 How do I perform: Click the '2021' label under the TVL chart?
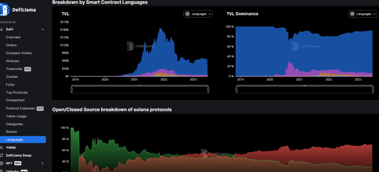point(134,79)
